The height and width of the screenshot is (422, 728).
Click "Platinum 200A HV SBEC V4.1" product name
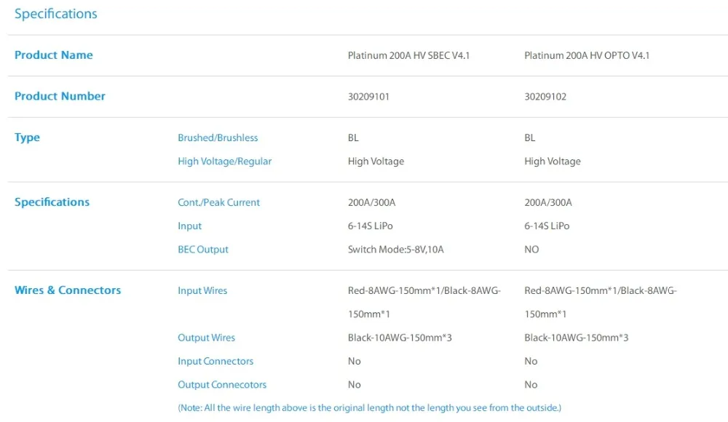[x=408, y=55]
